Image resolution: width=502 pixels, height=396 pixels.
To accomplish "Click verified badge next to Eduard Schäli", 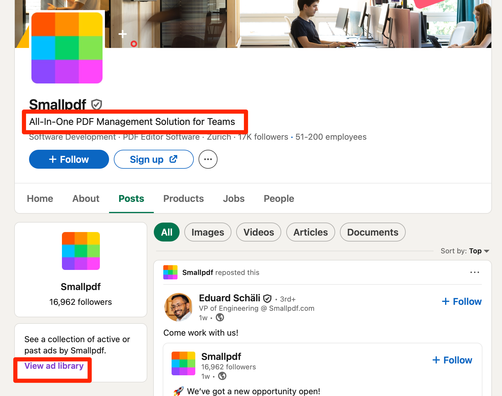I will click(x=267, y=298).
